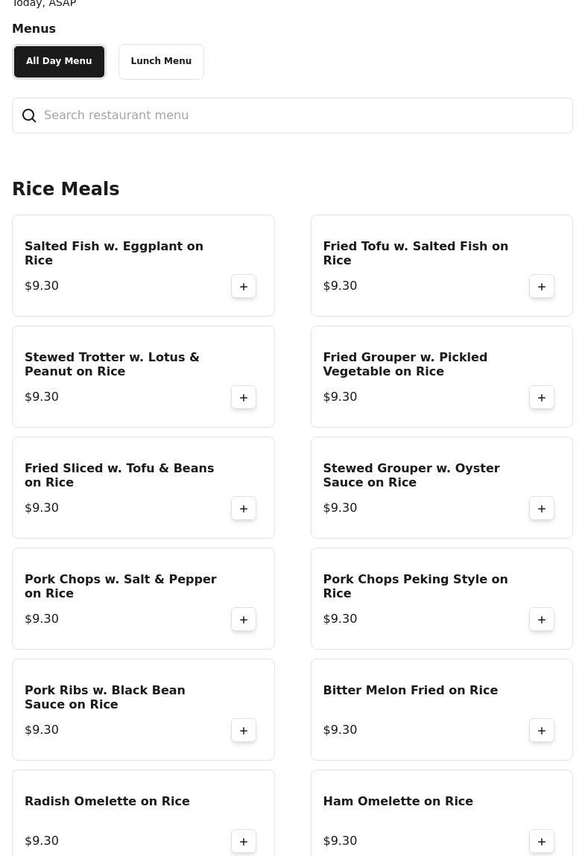
Task: Add Fried Tofu w. Salted Fish on Rice
Action: coord(542,287)
